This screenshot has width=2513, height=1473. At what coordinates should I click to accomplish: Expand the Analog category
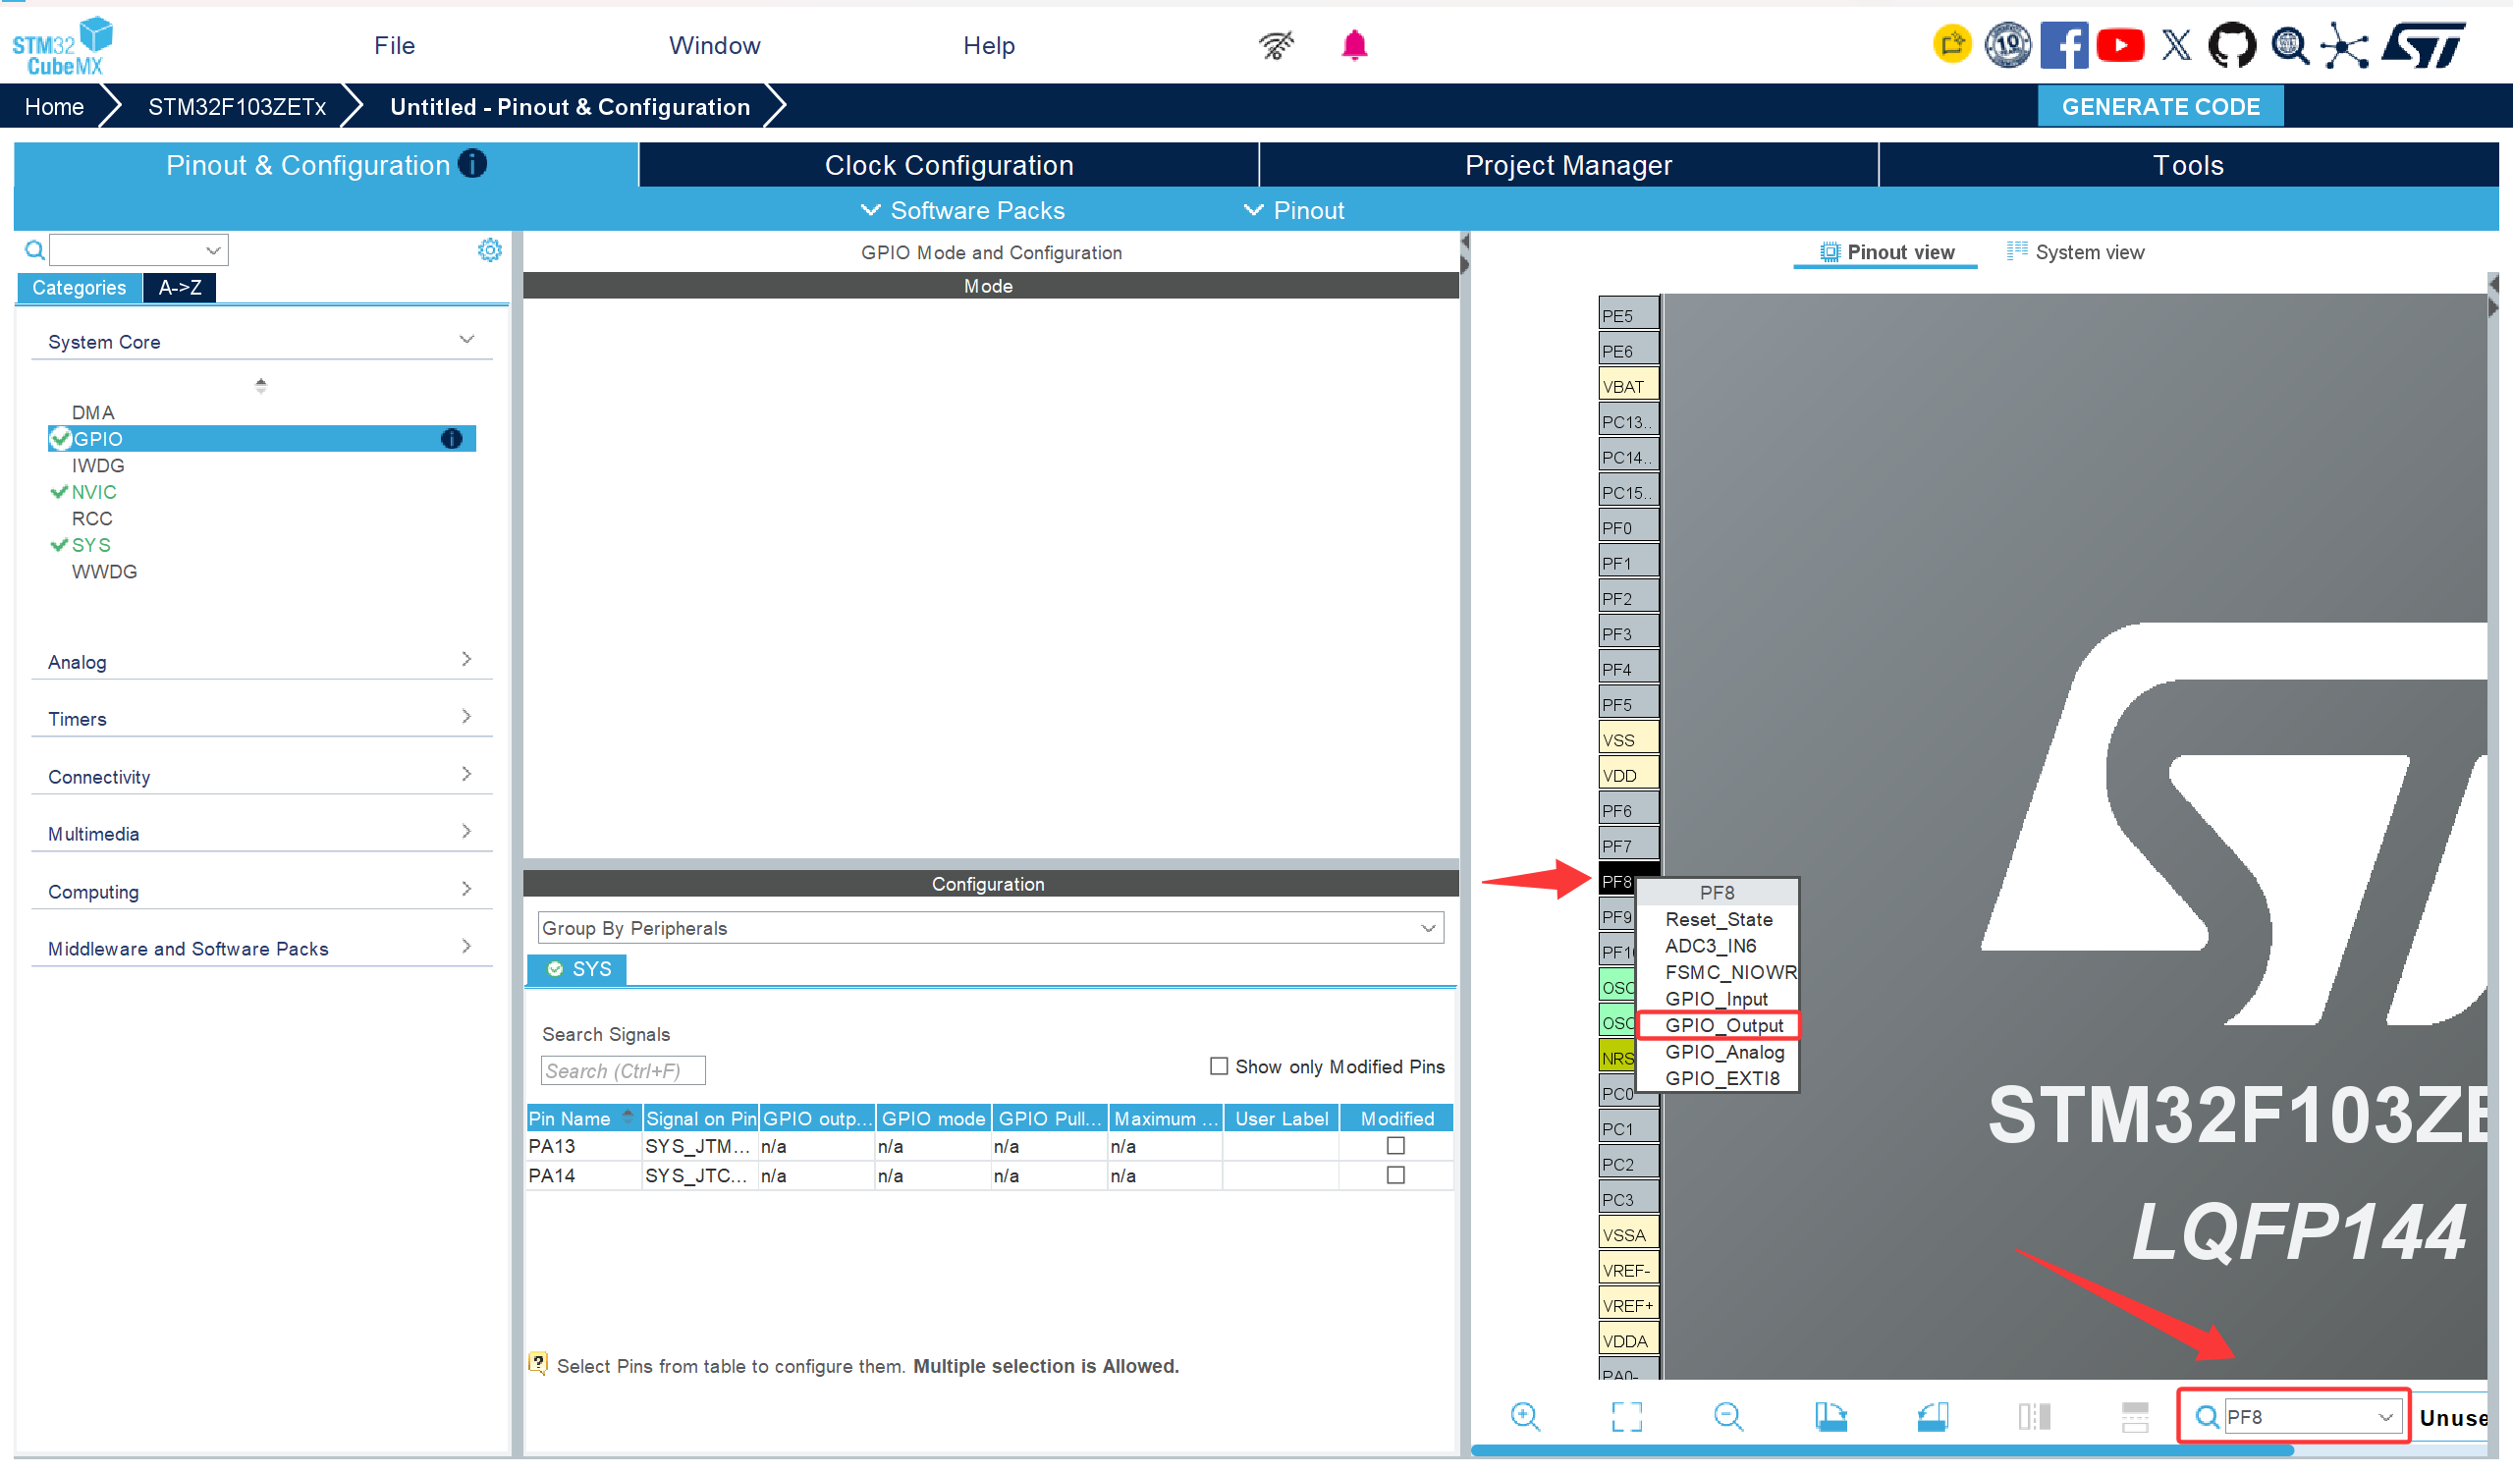click(466, 660)
